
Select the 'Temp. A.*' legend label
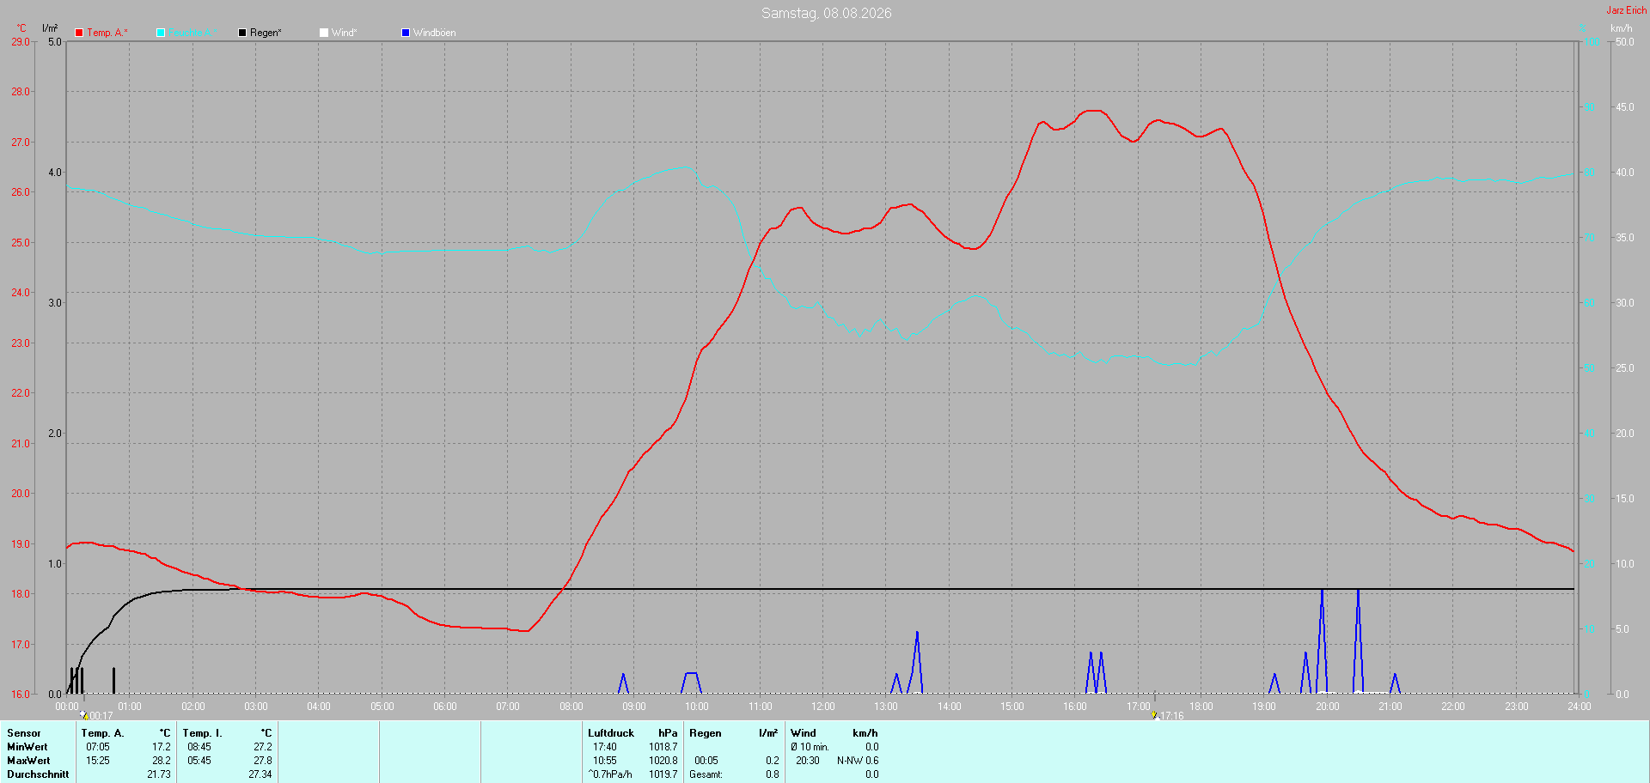(107, 33)
